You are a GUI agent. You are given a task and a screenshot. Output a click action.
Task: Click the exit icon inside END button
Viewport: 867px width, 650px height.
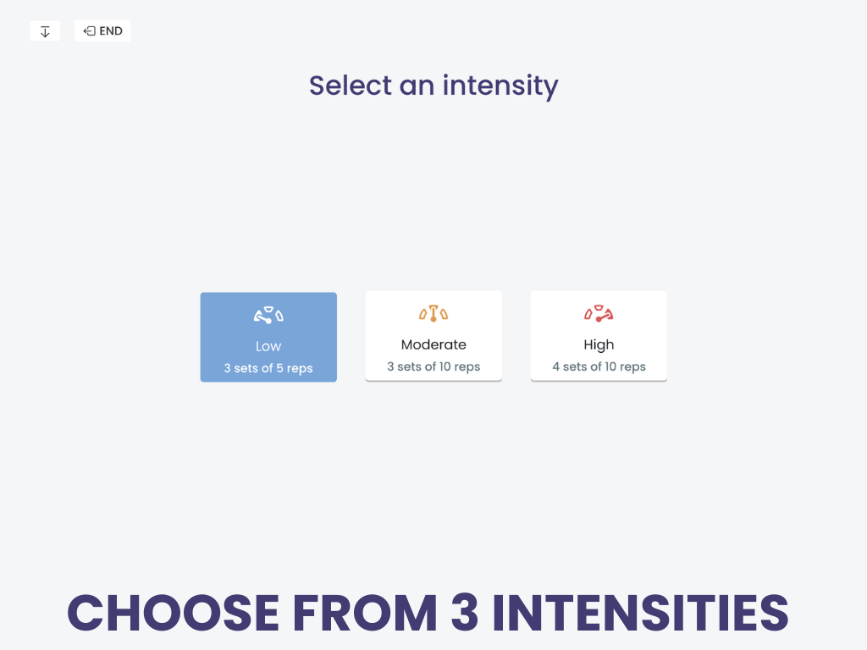coord(89,31)
